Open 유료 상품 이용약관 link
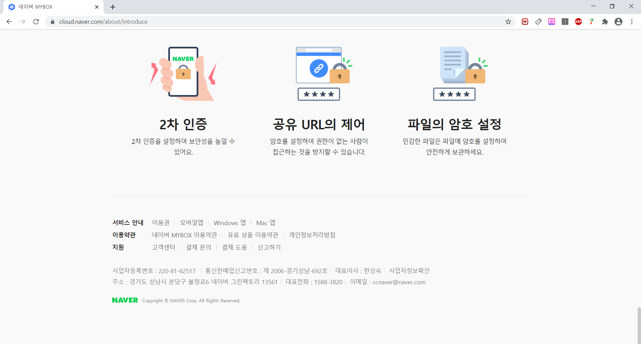This screenshot has height=344, width=641. click(253, 235)
